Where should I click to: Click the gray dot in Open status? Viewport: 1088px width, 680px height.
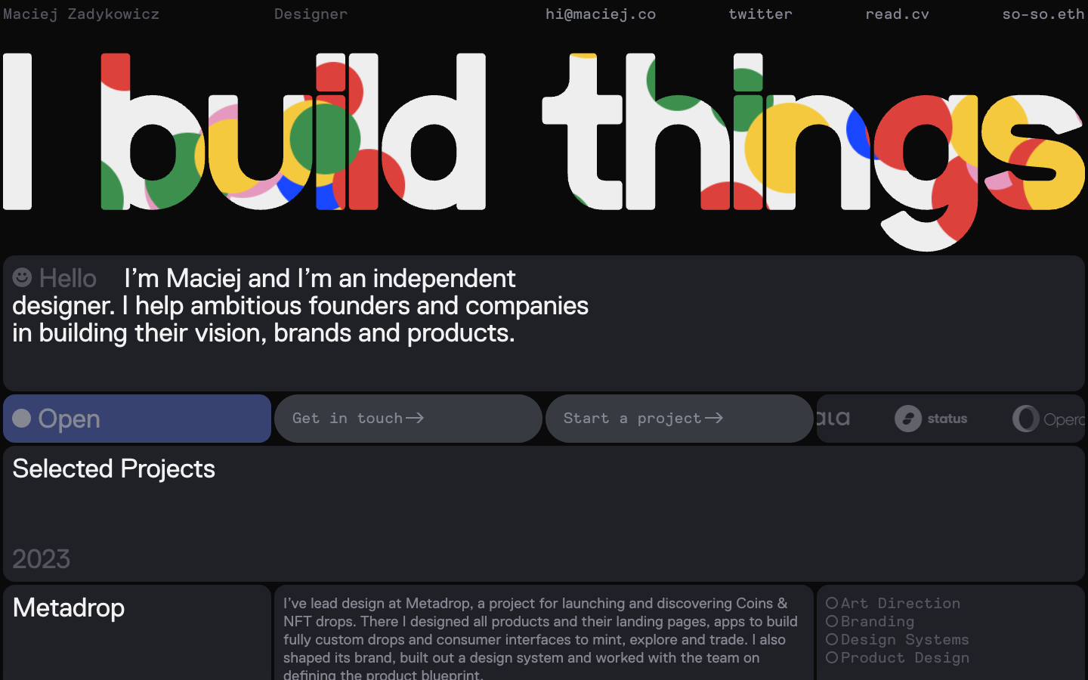pyautogui.click(x=22, y=418)
